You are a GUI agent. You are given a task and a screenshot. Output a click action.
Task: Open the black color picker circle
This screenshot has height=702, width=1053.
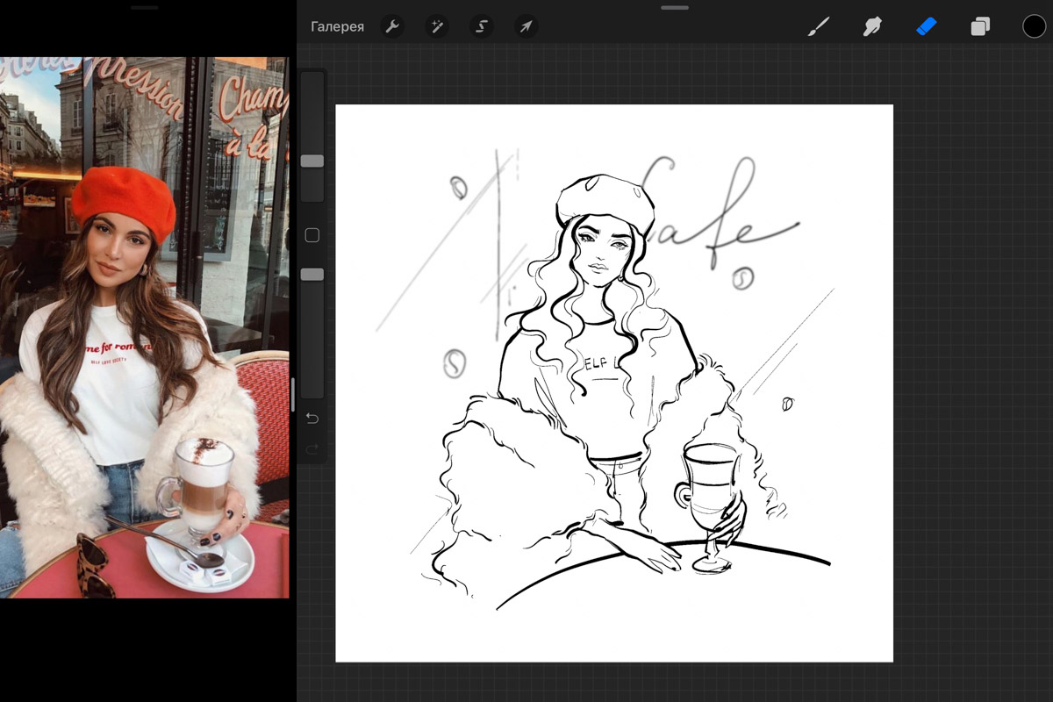[1034, 26]
